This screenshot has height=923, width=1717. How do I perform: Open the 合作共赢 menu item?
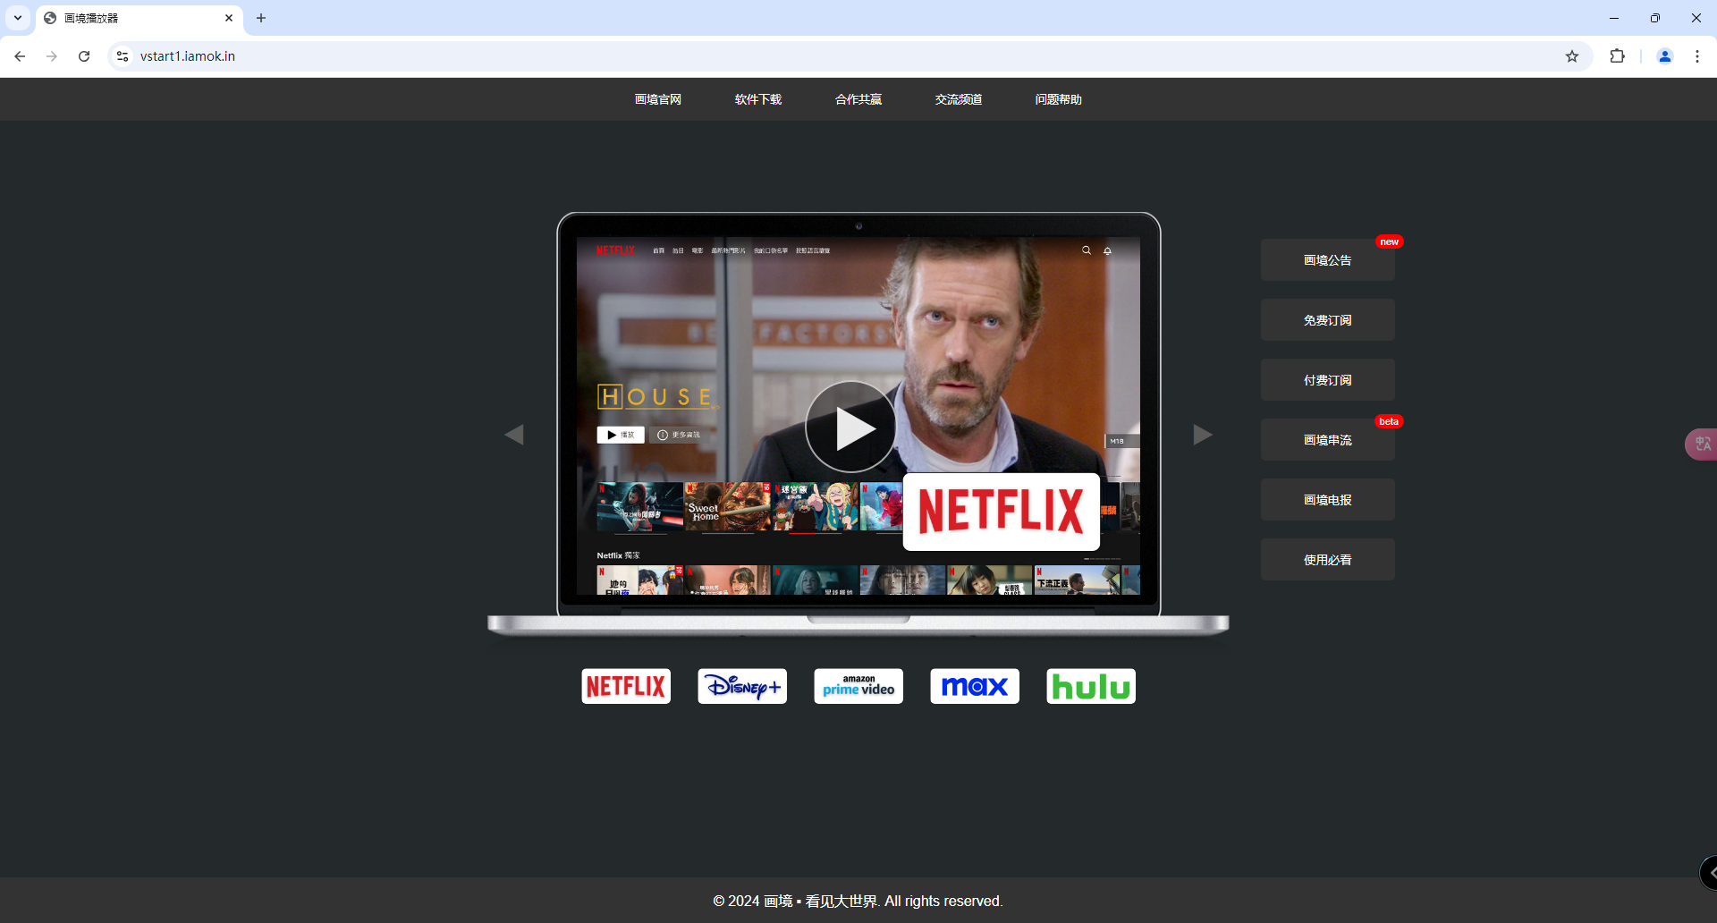coord(858,99)
